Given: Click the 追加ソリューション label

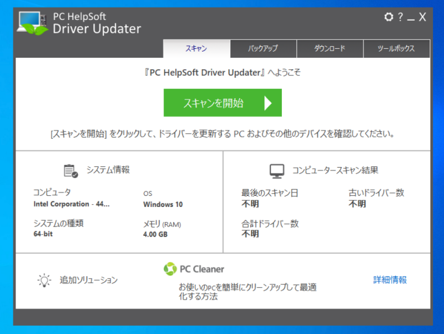Looking at the screenshot, I should (89, 280).
